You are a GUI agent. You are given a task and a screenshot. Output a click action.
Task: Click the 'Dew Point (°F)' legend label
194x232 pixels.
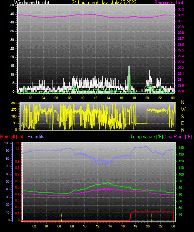177,137
